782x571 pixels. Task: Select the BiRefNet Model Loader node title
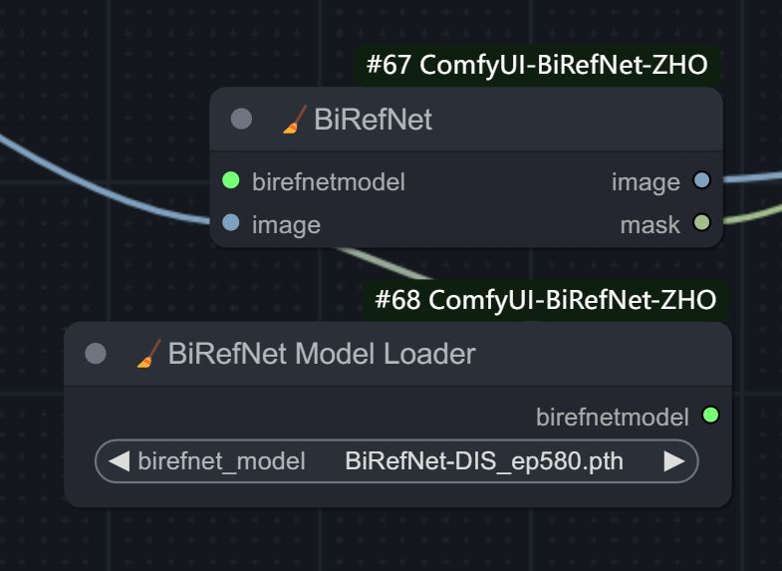click(322, 354)
